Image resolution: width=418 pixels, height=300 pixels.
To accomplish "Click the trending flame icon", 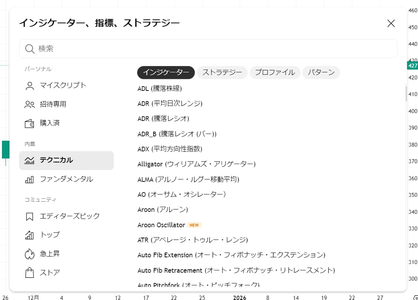I will (30, 254).
